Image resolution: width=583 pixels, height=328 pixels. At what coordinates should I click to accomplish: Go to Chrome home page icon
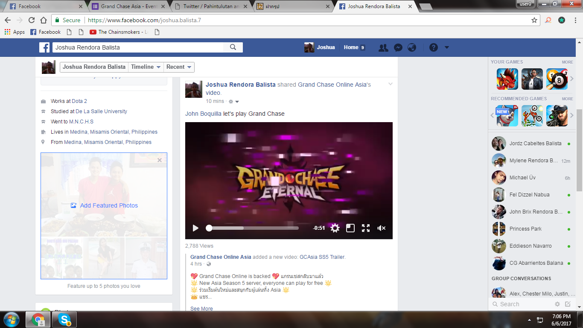tap(44, 20)
